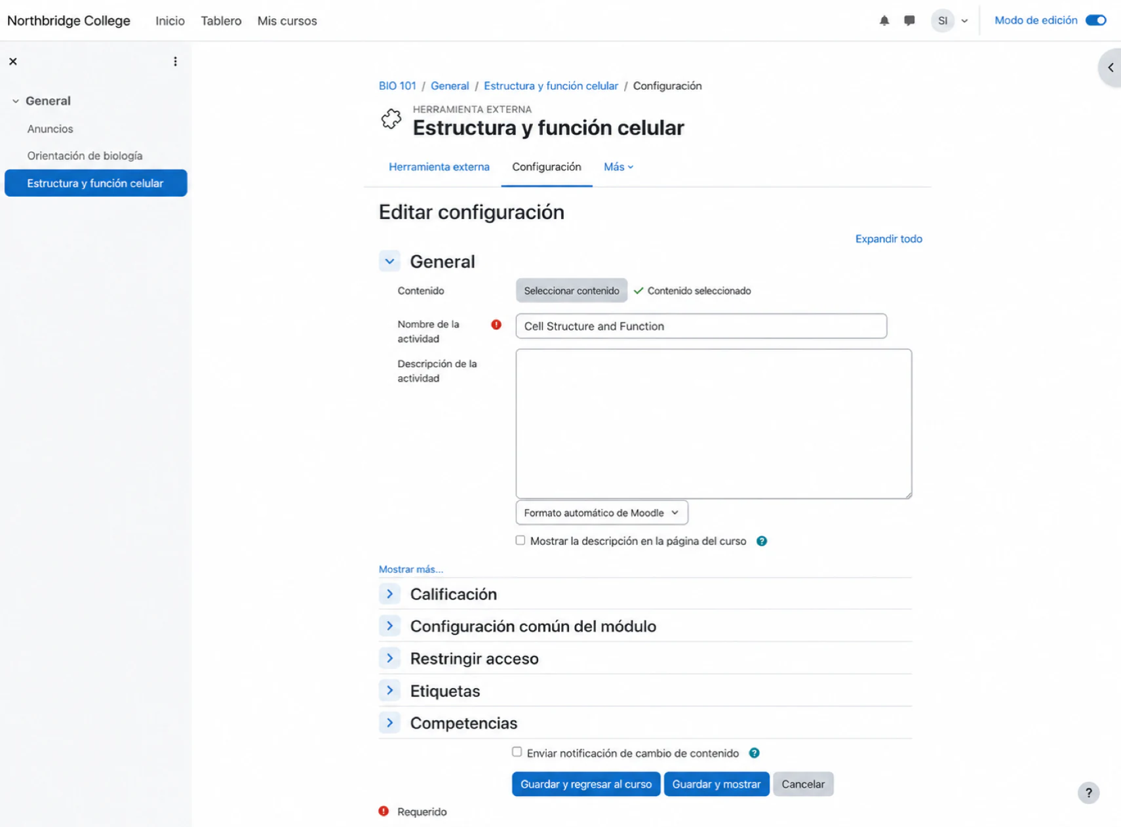Open Mis cursos in top navigation
Viewport: 1121px width, 827px height.
click(287, 21)
